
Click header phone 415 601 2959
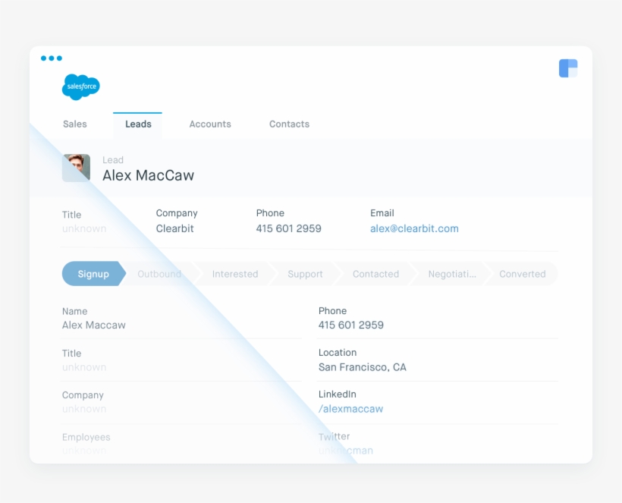coord(288,228)
